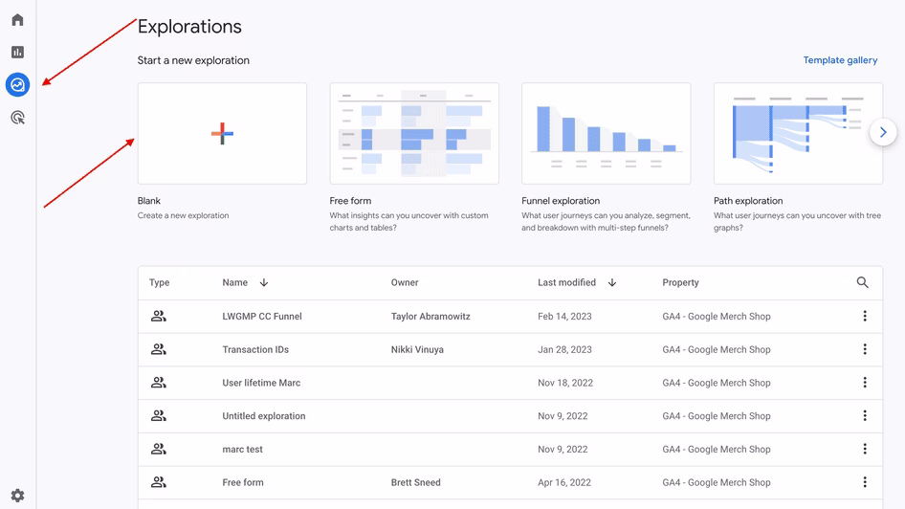Click the search icon in explorations table
Image resolution: width=905 pixels, height=509 pixels.
click(862, 282)
